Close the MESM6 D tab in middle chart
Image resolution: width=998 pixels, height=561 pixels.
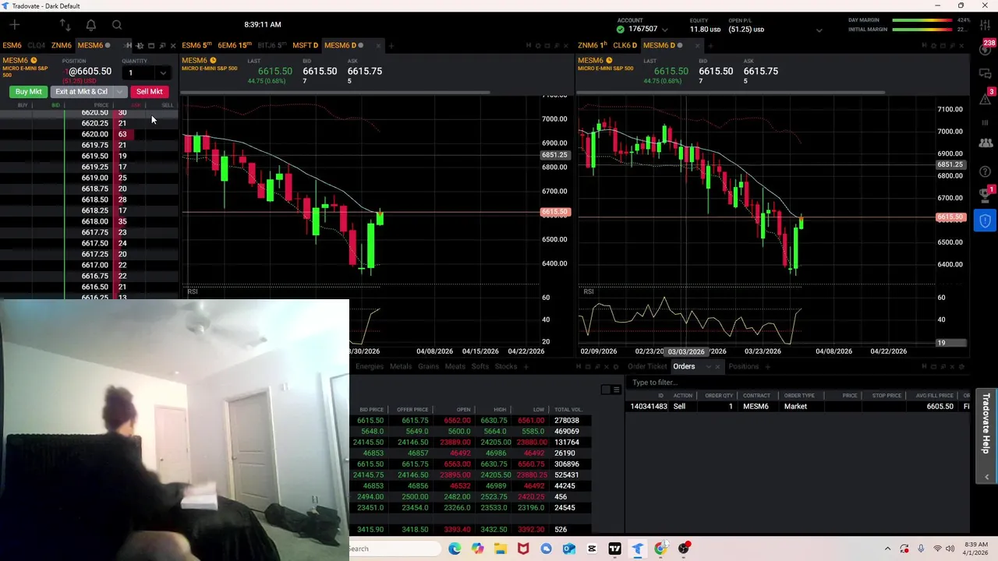[x=377, y=45]
